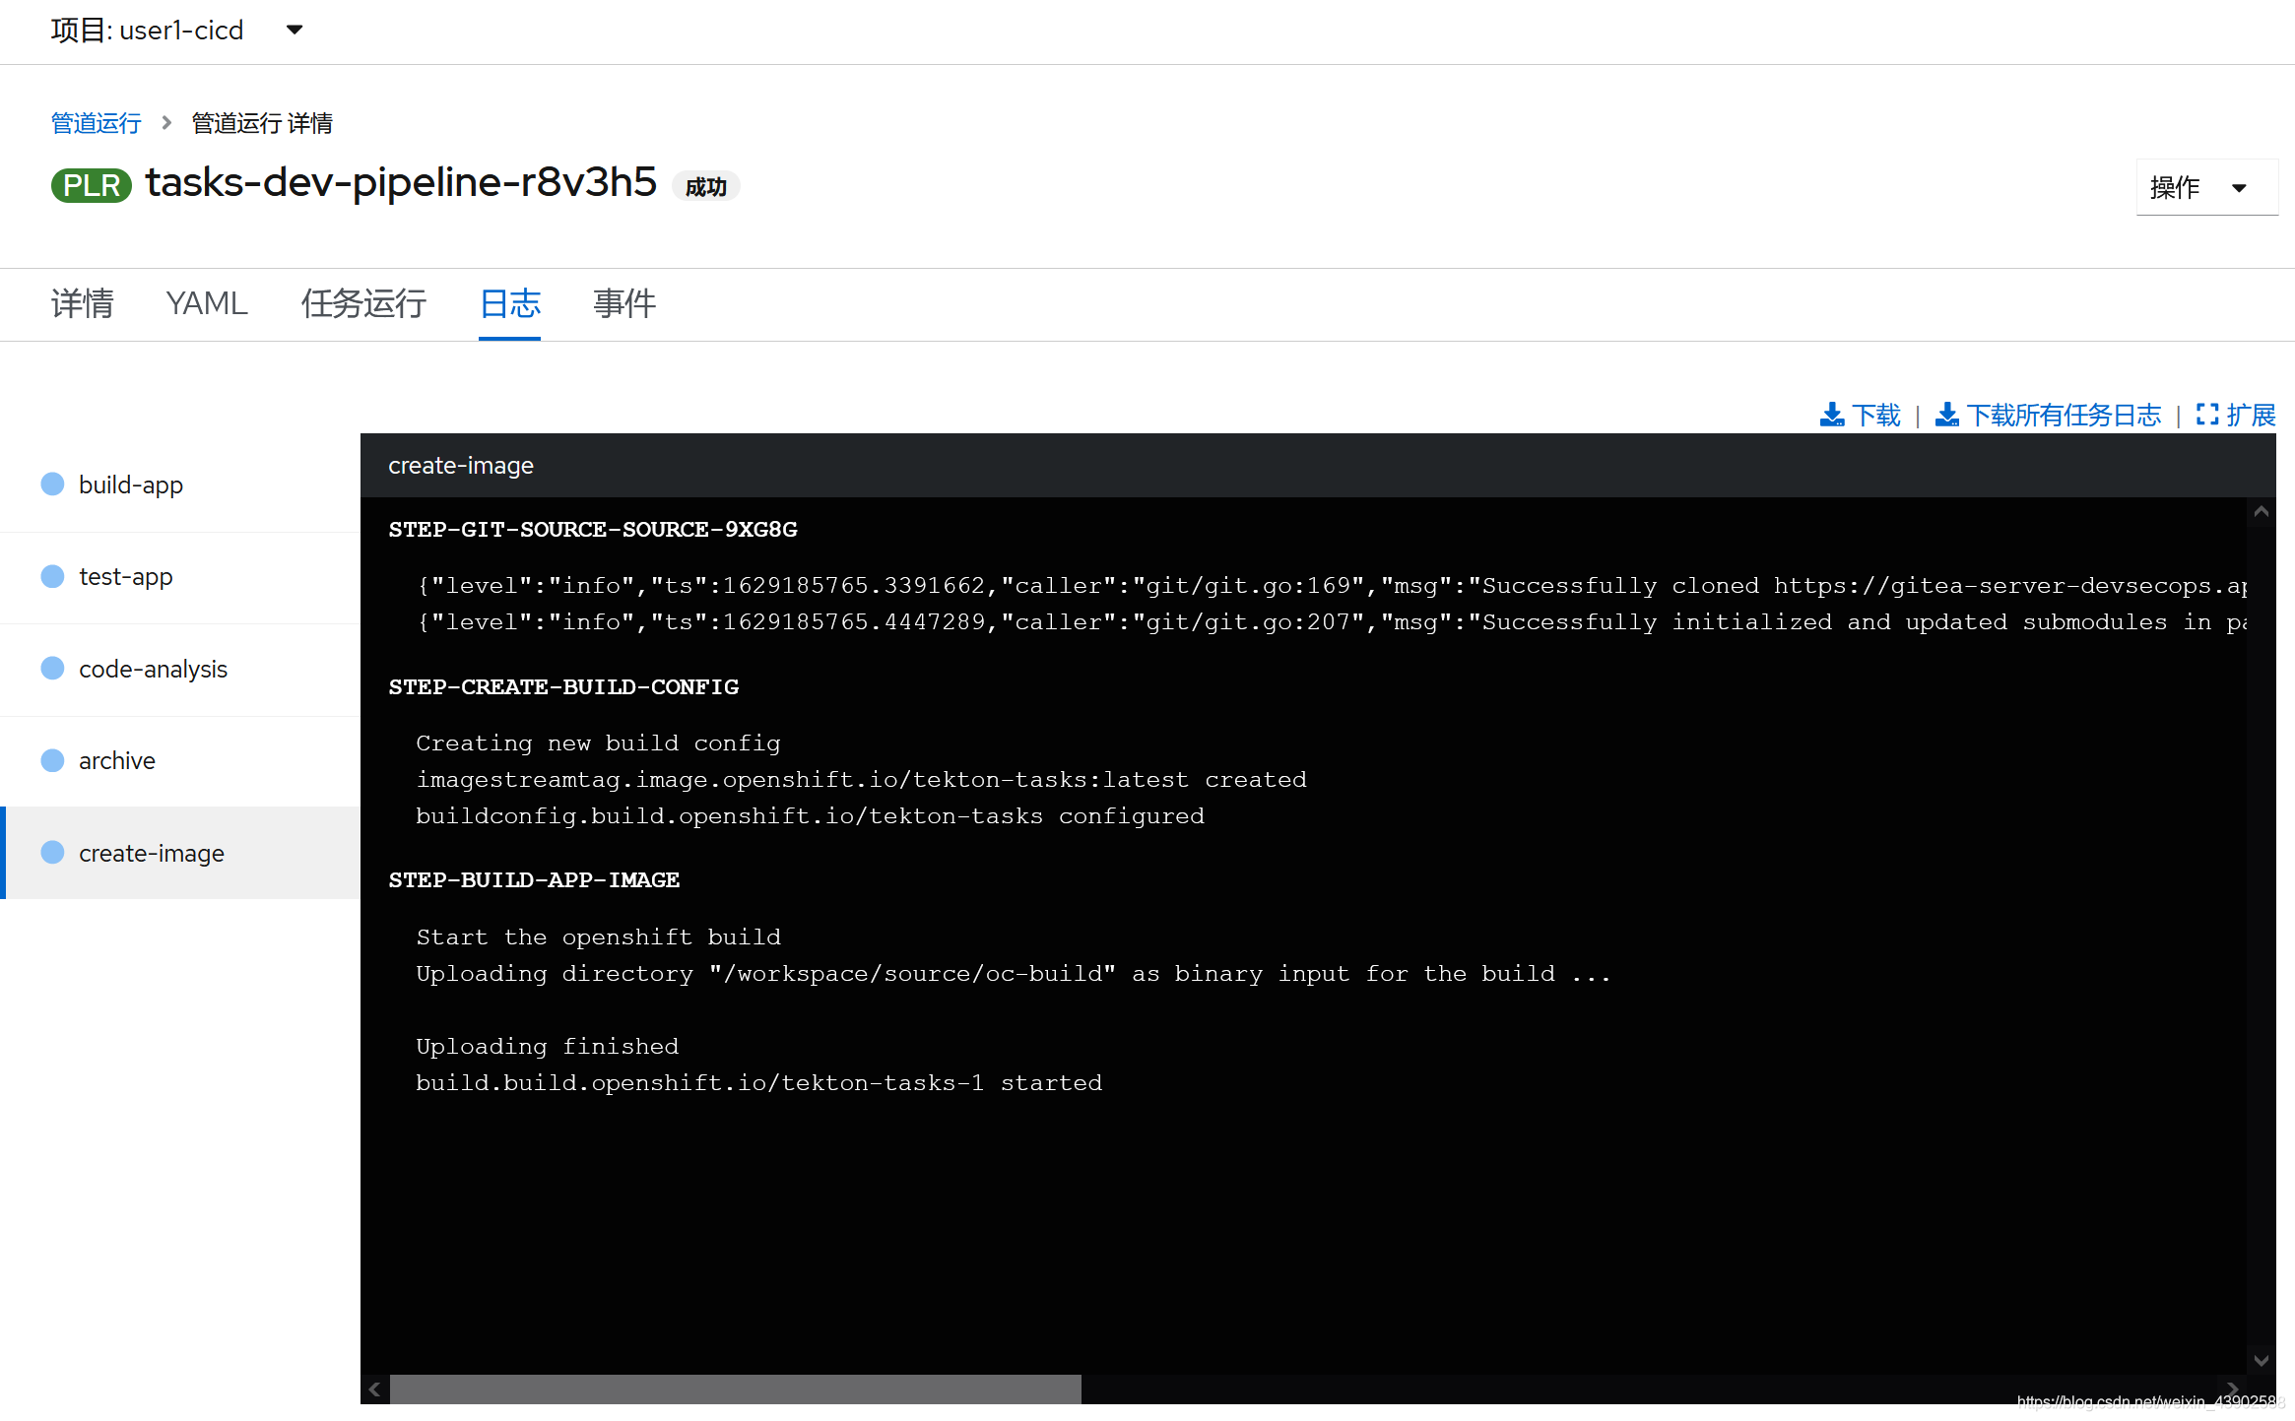Switch to the 事件 events tab

coord(624,303)
